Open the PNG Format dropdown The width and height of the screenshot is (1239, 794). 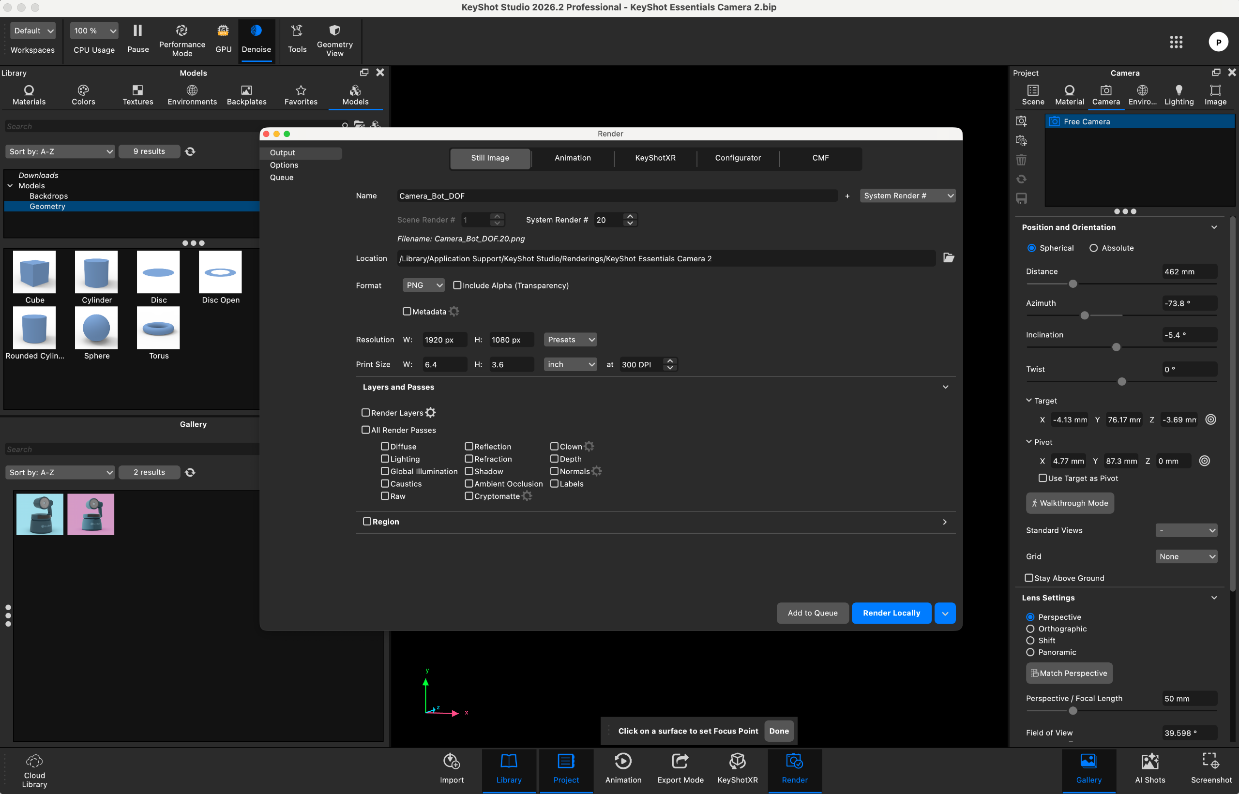click(423, 285)
